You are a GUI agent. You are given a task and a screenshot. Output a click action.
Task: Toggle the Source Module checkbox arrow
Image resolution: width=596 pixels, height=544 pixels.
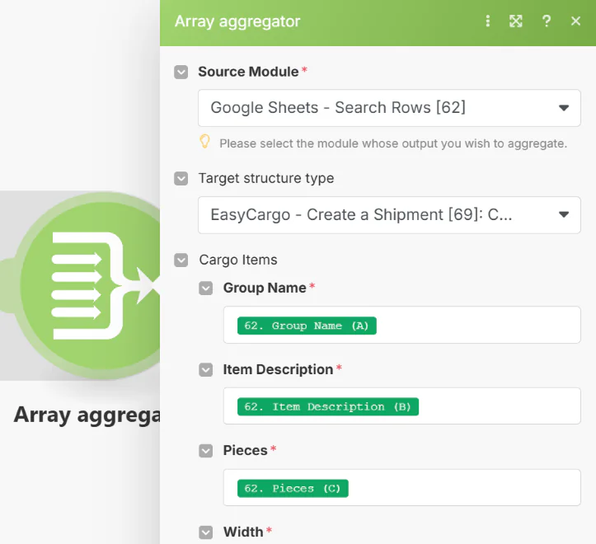[x=181, y=72]
